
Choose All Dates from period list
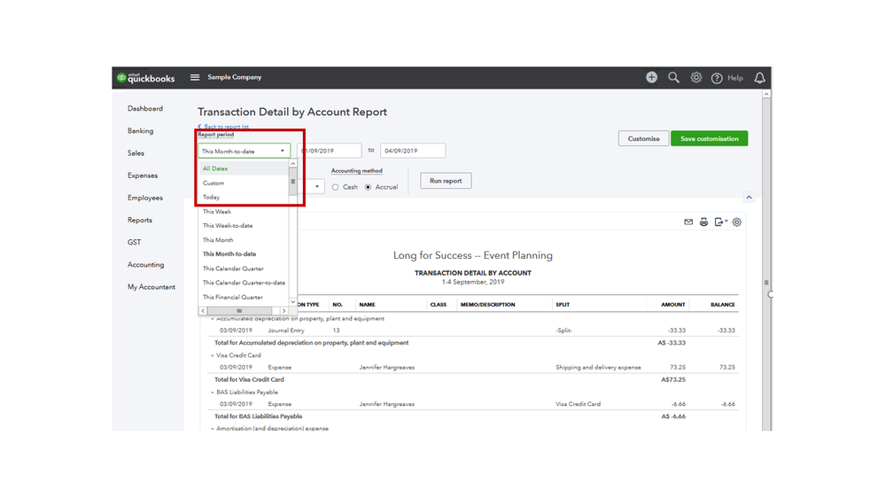coord(215,168)
